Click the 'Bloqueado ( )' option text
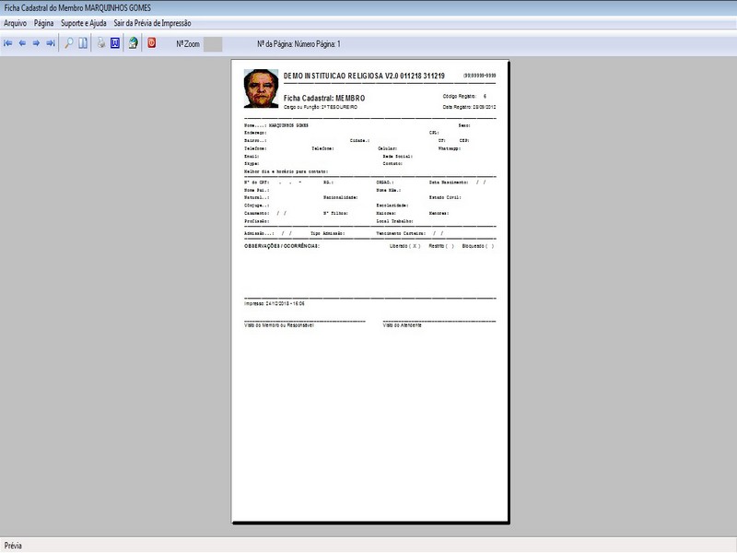 coord(478,246)
